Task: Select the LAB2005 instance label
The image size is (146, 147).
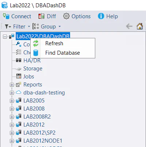Action: tap(34, 101)
